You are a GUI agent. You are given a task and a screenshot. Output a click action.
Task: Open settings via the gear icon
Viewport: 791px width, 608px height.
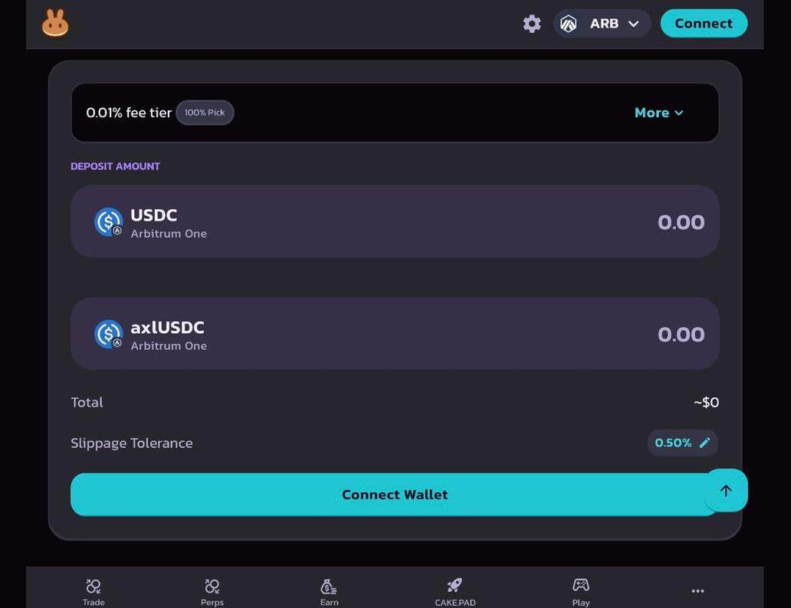tap(532, 24)
